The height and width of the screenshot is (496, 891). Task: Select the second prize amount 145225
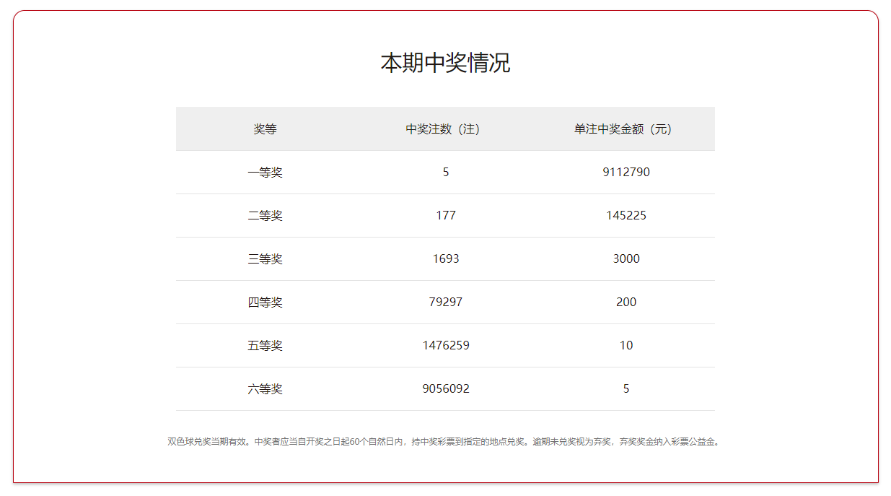coord(626,216)
